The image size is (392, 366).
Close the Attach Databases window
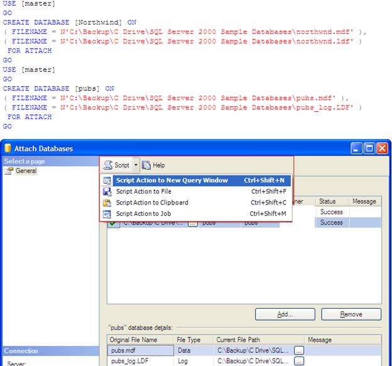tap(382, 148)
